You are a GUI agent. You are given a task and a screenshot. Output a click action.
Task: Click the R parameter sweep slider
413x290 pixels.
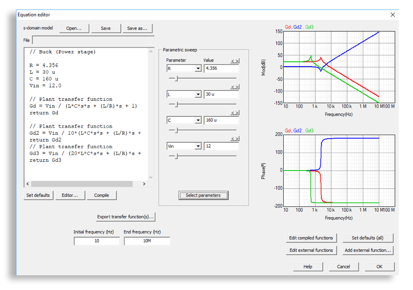[x=176, y=78]
